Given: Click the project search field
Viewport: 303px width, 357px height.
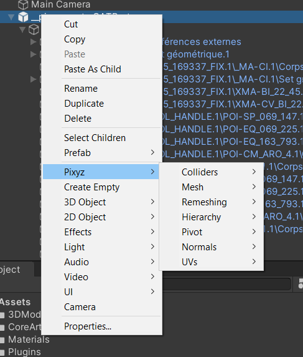Looking at the screenshot, I should click(226, 284).
